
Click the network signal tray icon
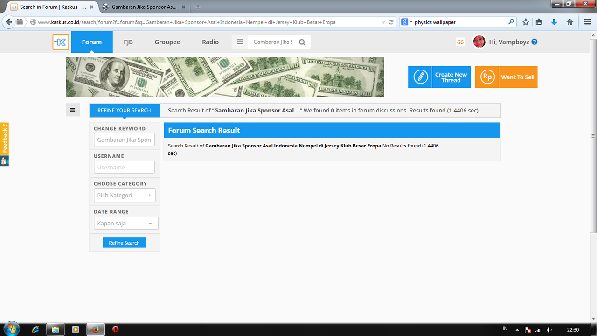point(539,330)
